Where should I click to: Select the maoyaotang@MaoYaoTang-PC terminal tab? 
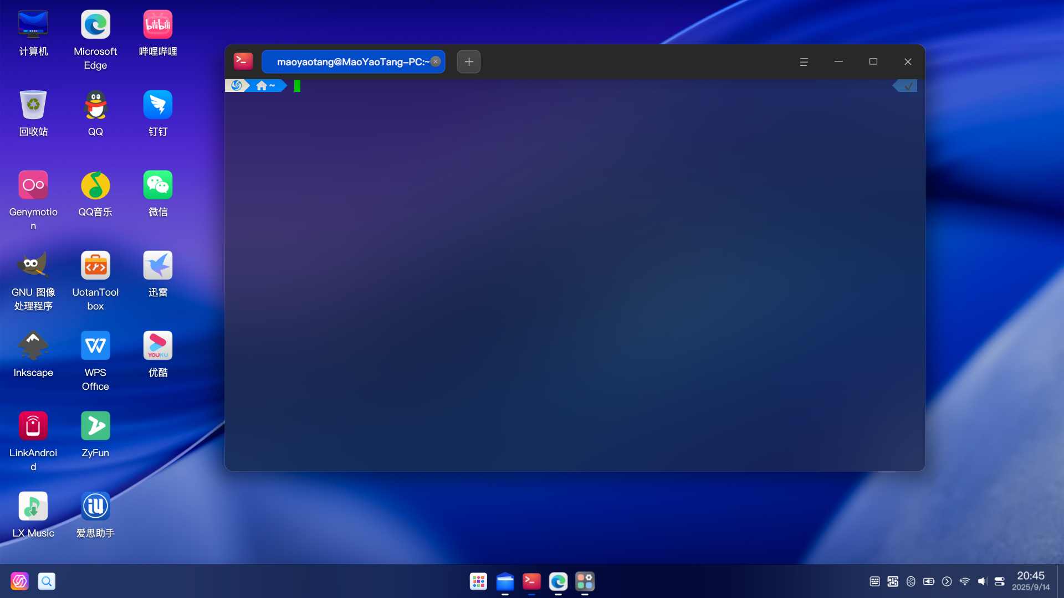click(x=353, y=61)
